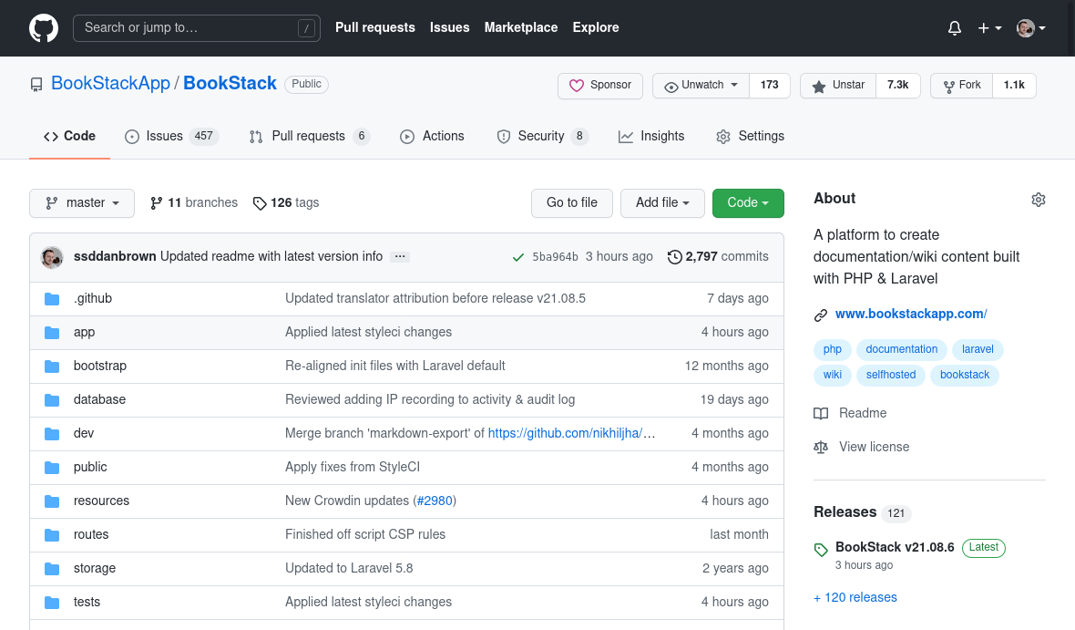Switch to the Insights tab

pyautogui.click(x=651, y=136)
